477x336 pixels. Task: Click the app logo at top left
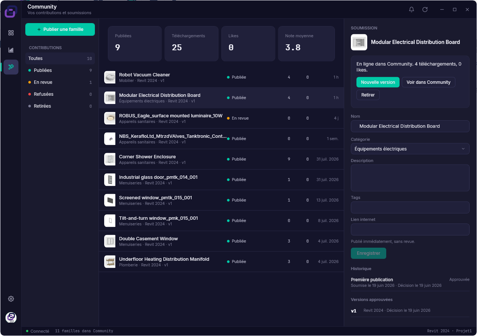coord(10,11)
